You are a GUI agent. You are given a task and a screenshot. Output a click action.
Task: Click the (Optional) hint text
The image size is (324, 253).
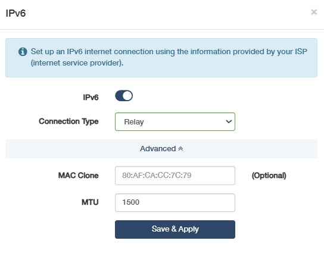point(269,176)
